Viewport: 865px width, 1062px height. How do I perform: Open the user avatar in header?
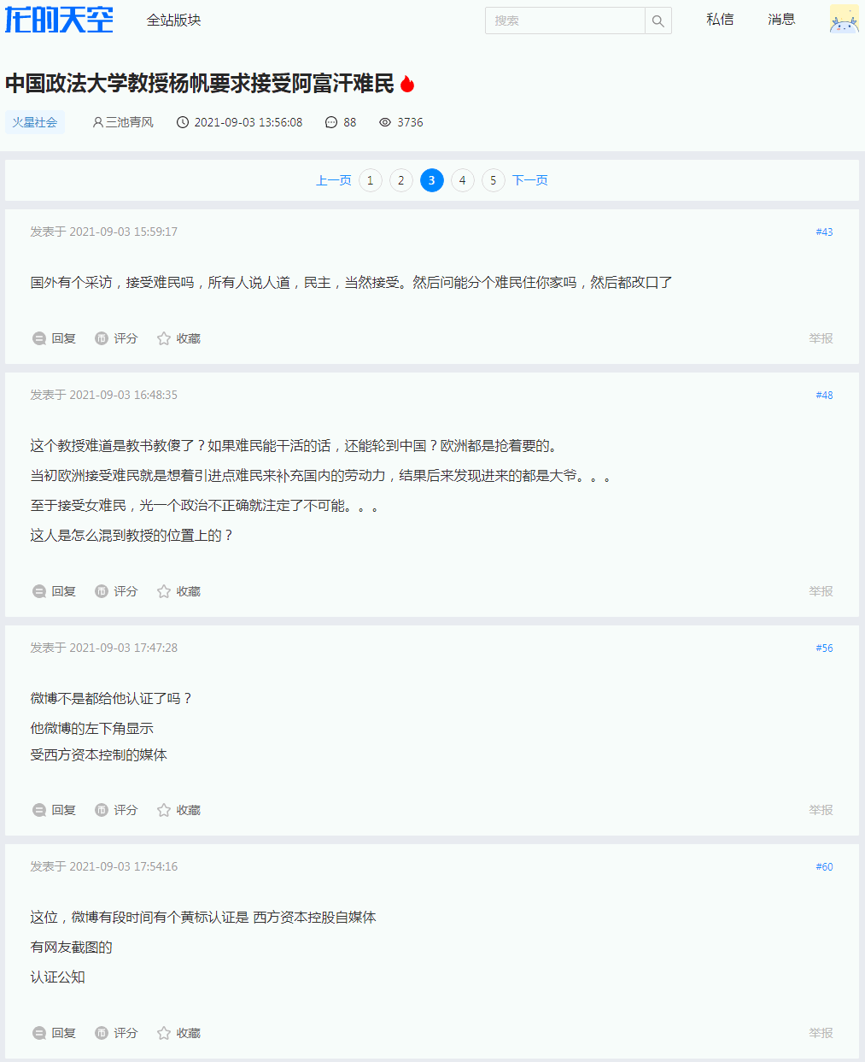845,19
